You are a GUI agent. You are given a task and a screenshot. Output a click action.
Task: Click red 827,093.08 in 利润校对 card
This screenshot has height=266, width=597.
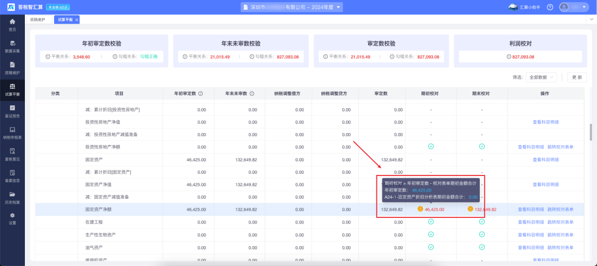[523, 57]
